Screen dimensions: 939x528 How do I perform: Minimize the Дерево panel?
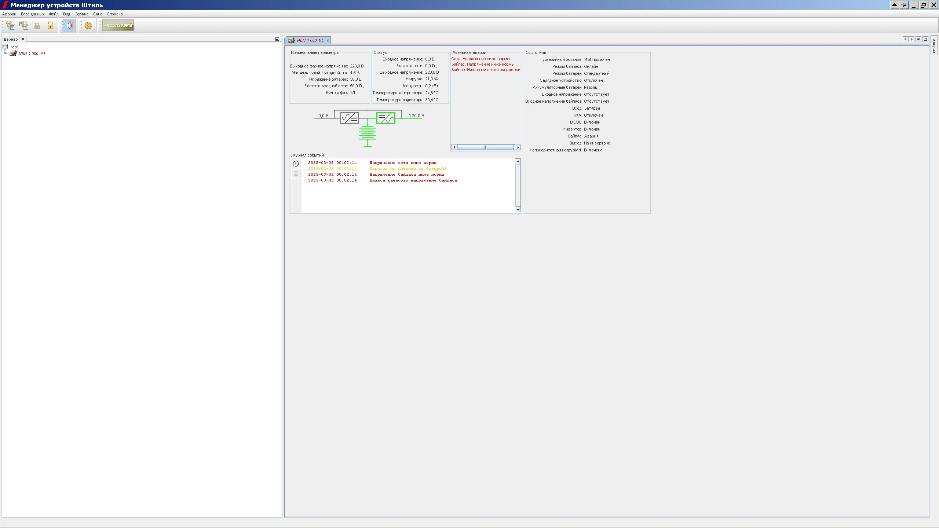point(277,39)
